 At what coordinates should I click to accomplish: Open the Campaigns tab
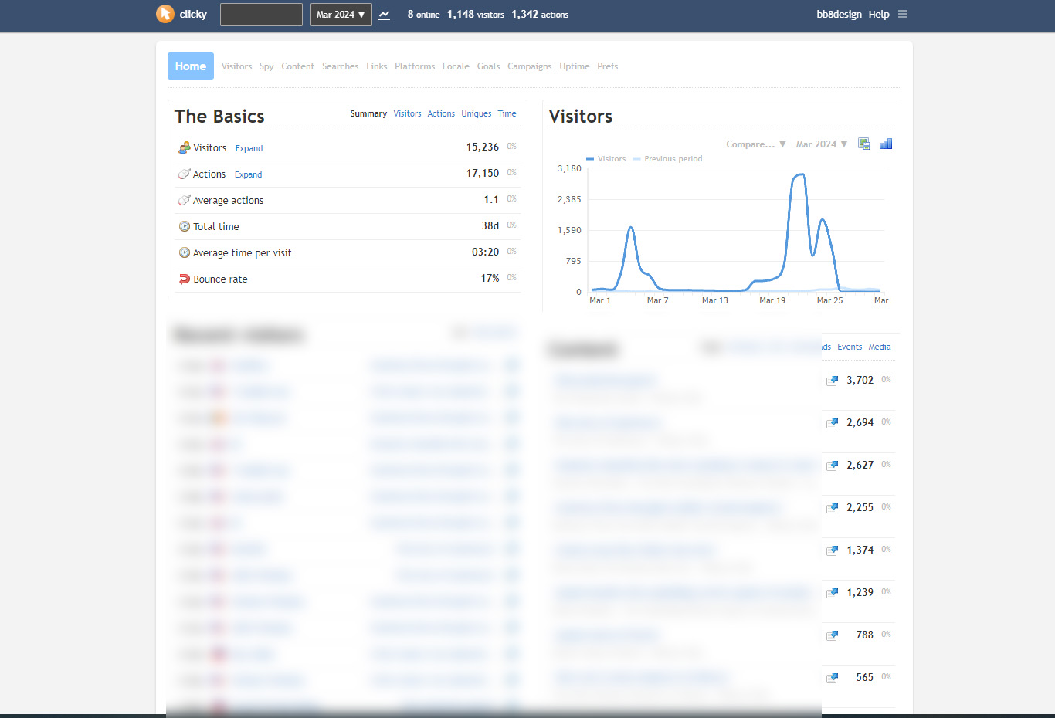tap(529, 66)
